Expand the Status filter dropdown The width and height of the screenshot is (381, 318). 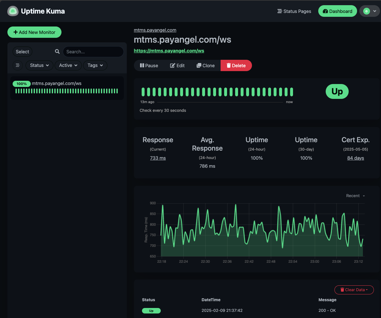click(39, 65)
